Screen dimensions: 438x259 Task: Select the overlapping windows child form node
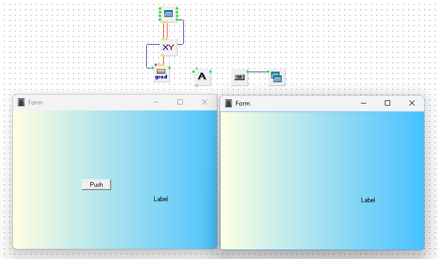tap(276, 77)
